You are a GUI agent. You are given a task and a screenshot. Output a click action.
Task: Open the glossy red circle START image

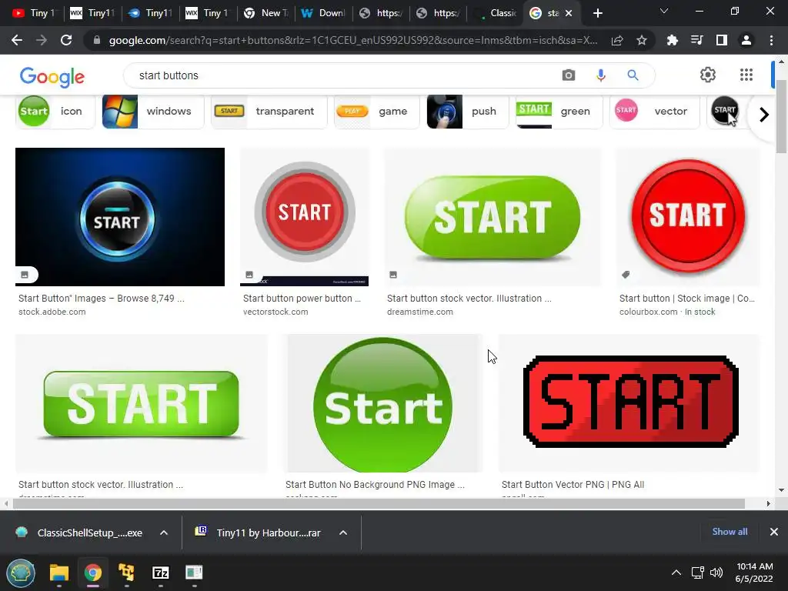click(x=688, y=216)
